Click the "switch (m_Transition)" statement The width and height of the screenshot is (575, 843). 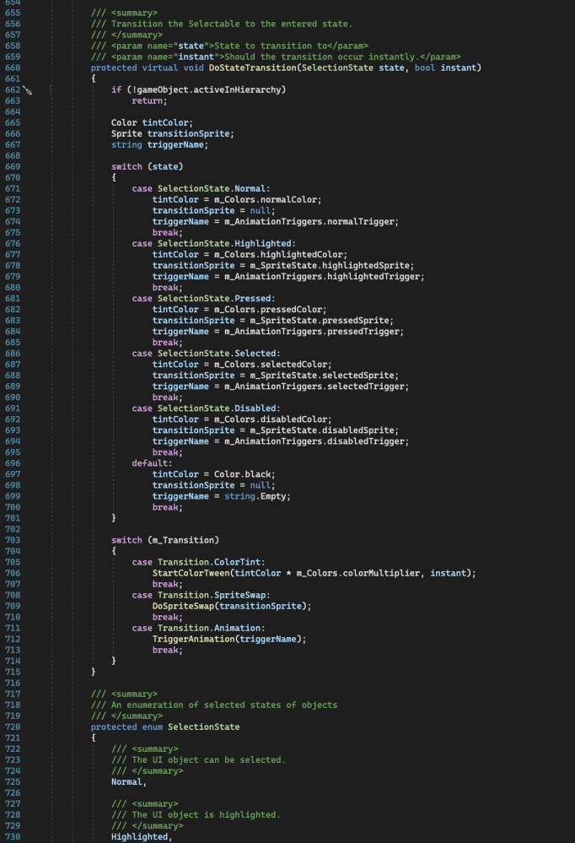pyautogui.click(x=165, y=540)
